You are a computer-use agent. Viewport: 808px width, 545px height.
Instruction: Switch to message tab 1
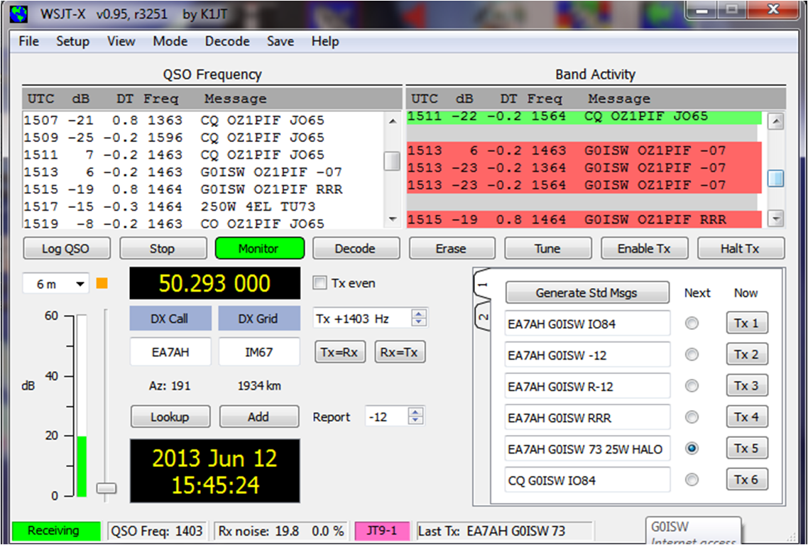click(482, 284)
